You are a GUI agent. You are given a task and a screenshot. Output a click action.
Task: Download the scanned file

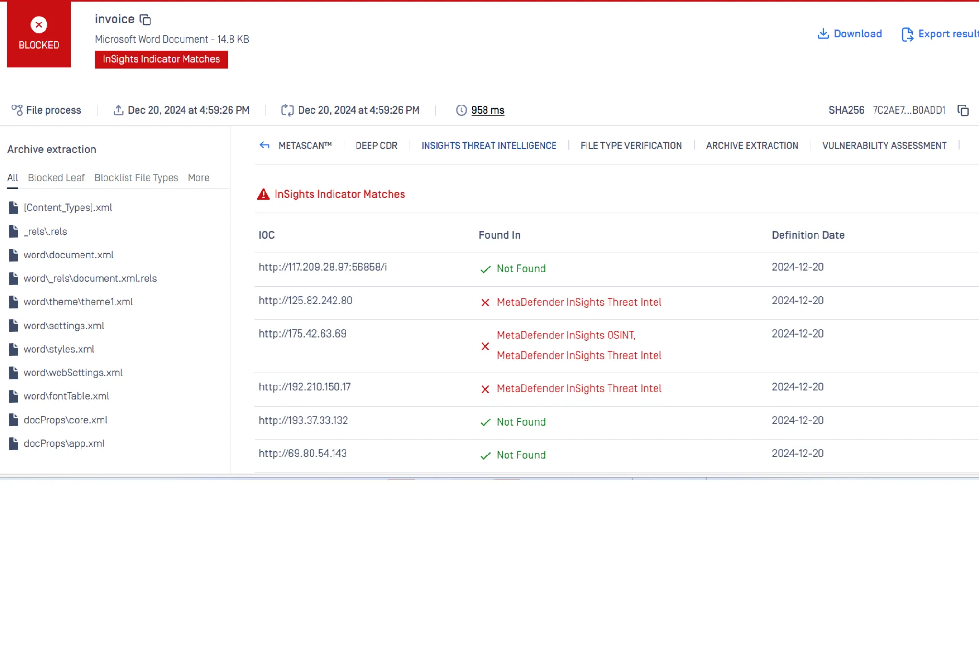coord(850,34)
